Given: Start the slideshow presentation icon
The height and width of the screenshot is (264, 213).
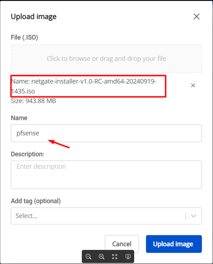Looking at the screenshot, I should [x=128, y=257].
